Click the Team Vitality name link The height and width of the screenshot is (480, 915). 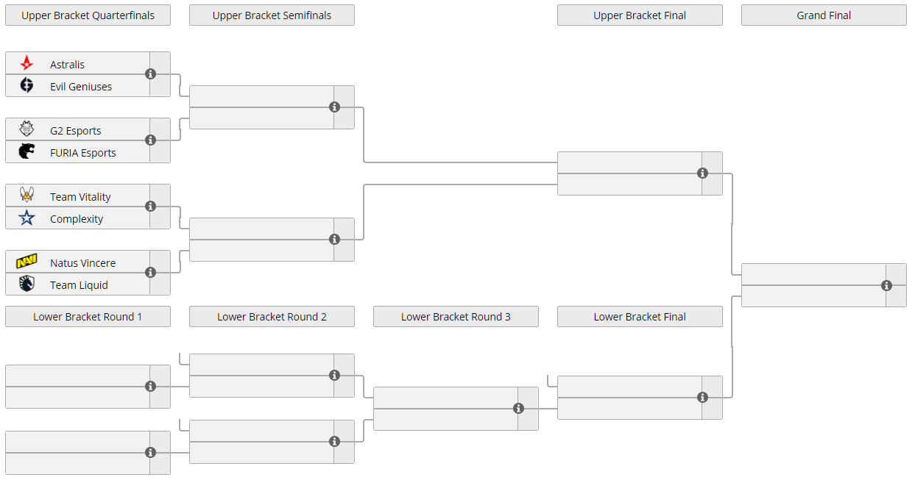click(80, 197)
